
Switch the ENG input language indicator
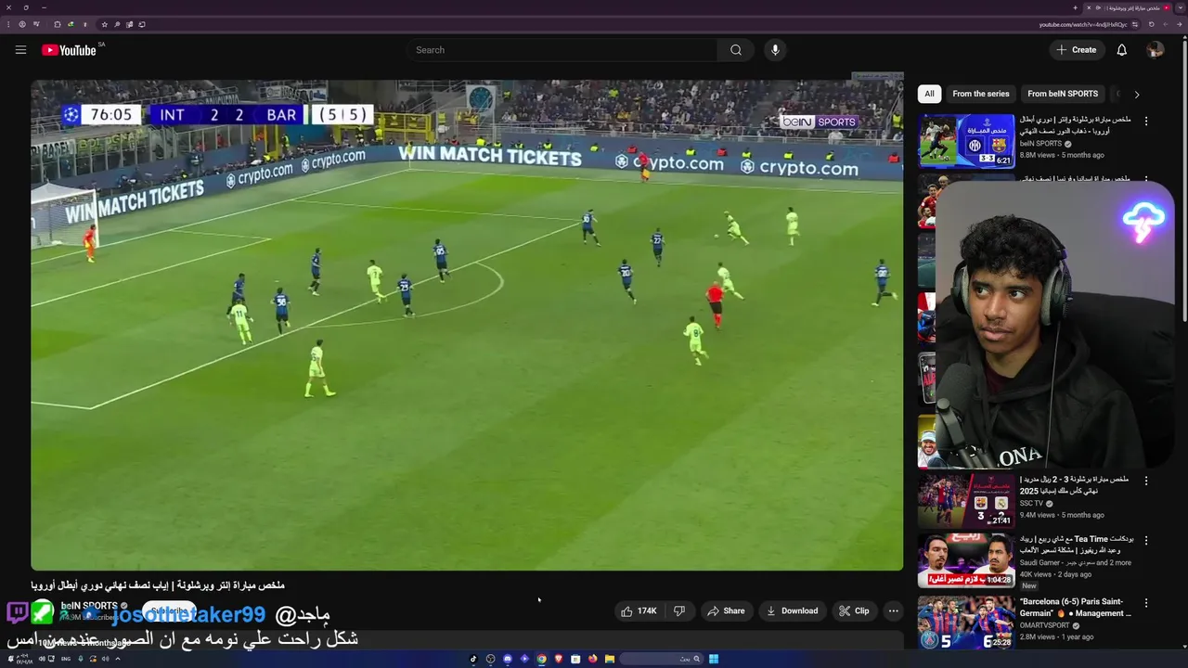click(x=66, y=659)
